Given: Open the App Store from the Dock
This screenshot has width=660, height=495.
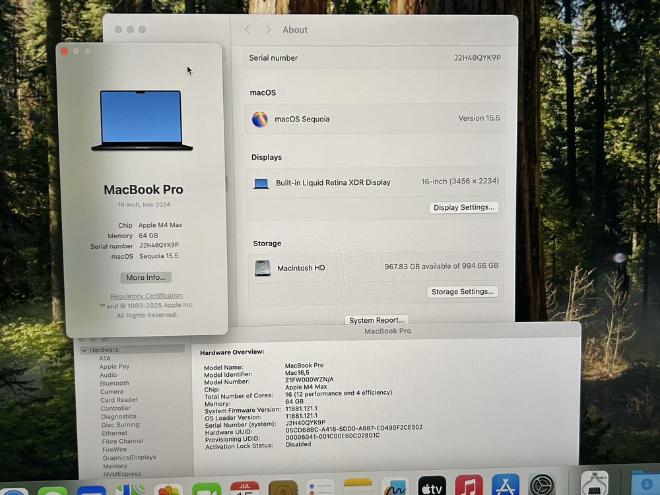Looking at the screenshot, I should (x=506, y=484).
